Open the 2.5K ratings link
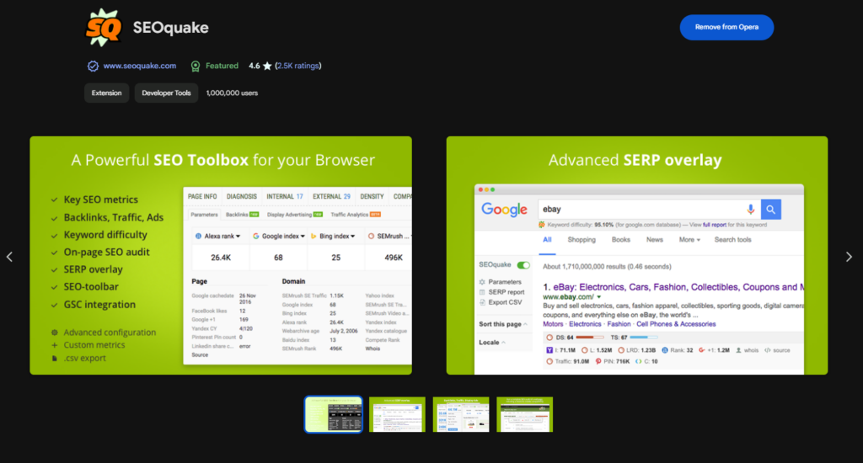Viewport: 863px width, 463px height. 297,66
